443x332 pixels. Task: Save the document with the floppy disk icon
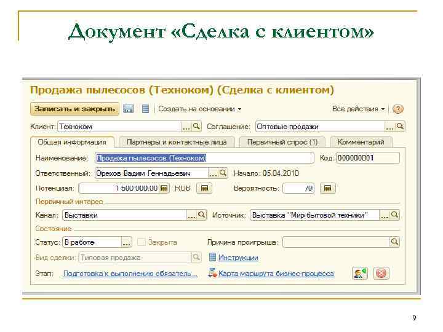coord(128,109)
